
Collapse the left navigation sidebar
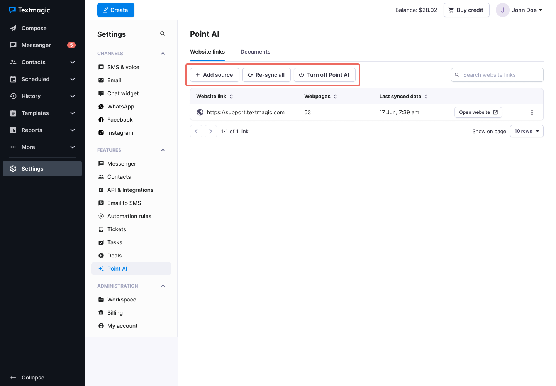[x=27, y=377]
